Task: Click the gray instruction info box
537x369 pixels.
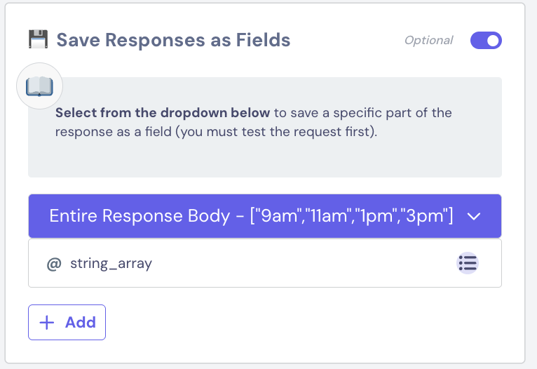Action: pyautogui.click(x=264, y=158)
